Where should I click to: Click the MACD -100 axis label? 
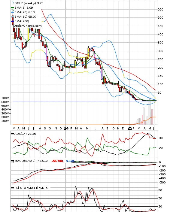point(162,166)
